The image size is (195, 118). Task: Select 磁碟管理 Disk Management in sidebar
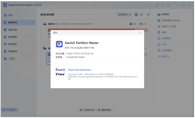click(x=19, y=22)
